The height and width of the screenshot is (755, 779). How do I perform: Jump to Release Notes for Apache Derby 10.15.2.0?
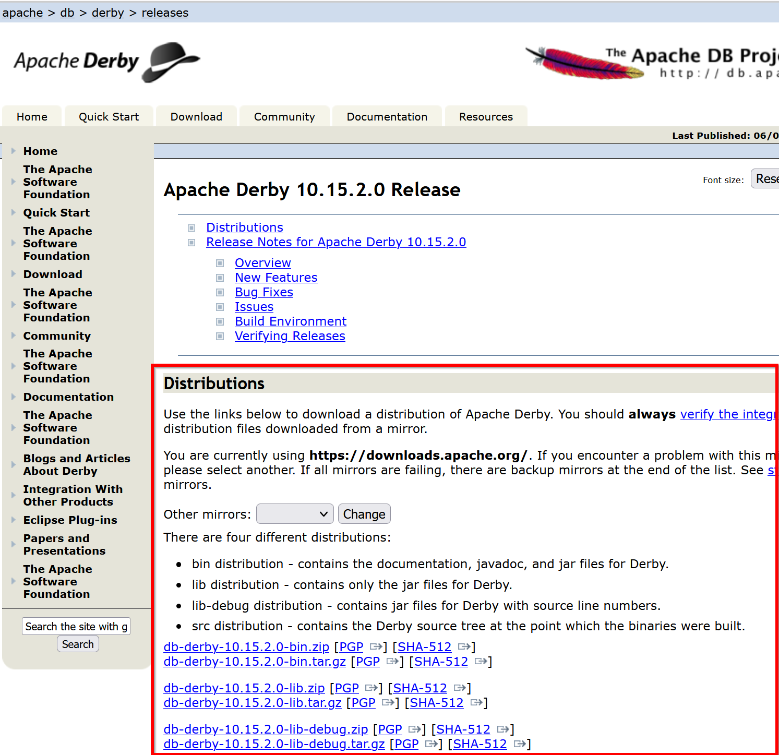[336, 242]
